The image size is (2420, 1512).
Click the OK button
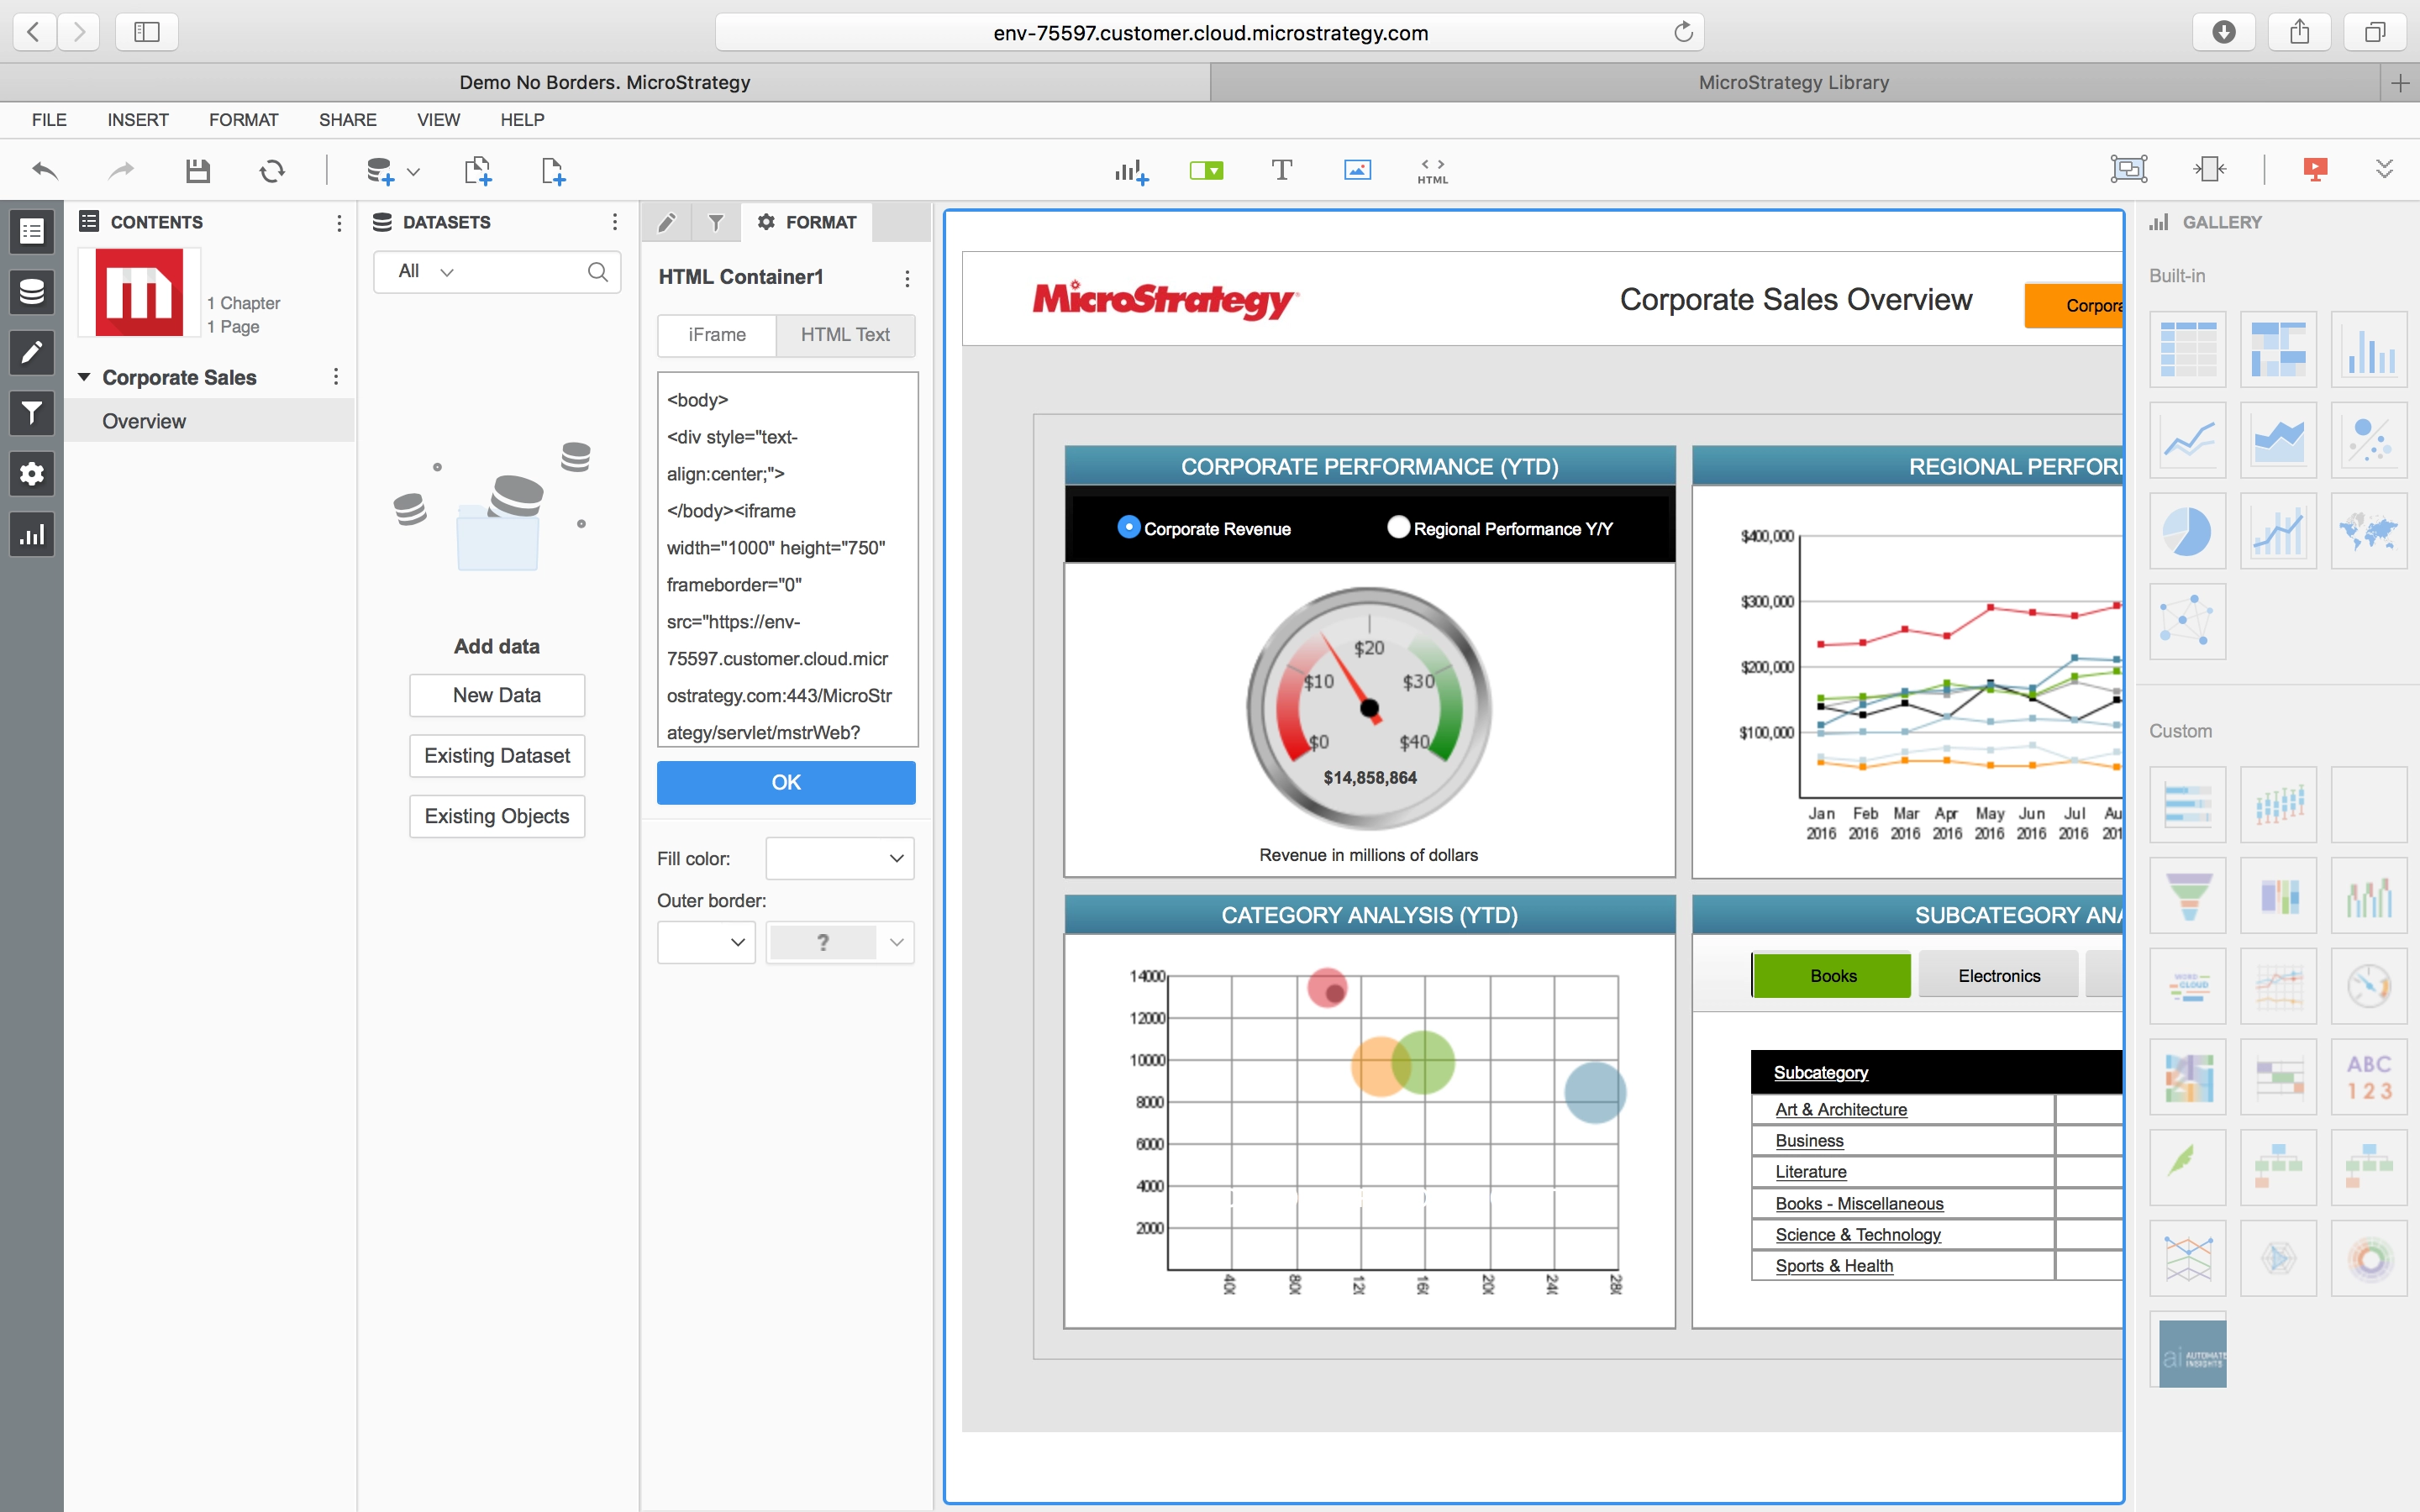[786, 782]
